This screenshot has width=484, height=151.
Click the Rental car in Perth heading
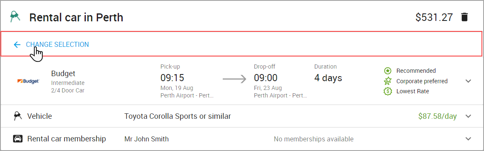tap(76, 18)
